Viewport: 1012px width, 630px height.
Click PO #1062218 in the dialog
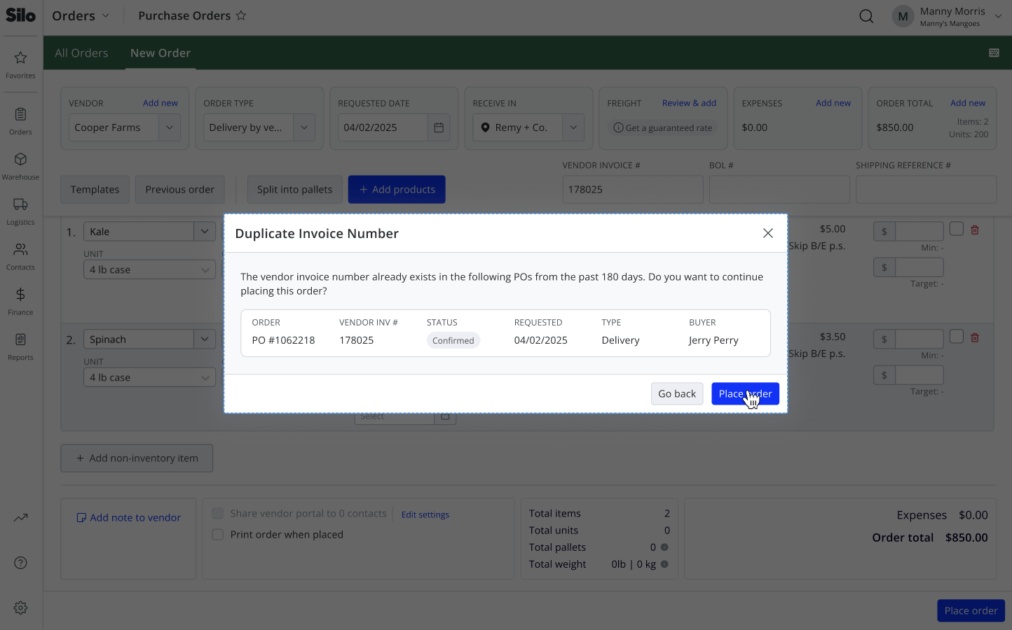(283, 340)
